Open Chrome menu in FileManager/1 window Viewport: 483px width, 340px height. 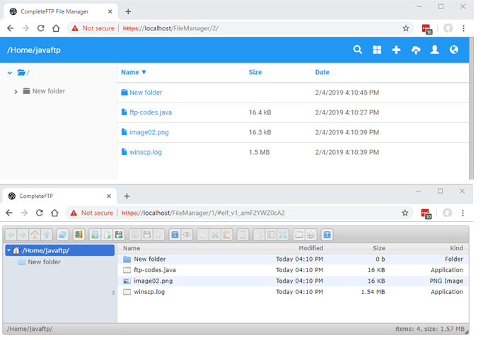tap(462, 213)
